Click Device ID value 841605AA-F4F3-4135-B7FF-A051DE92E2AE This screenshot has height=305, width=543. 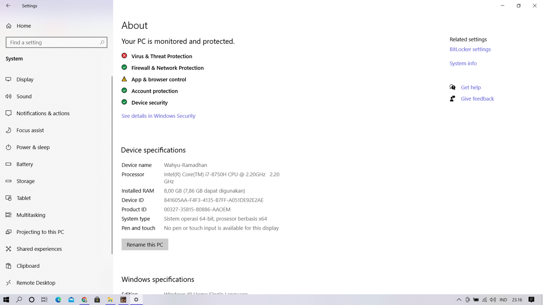coord(214,200)
